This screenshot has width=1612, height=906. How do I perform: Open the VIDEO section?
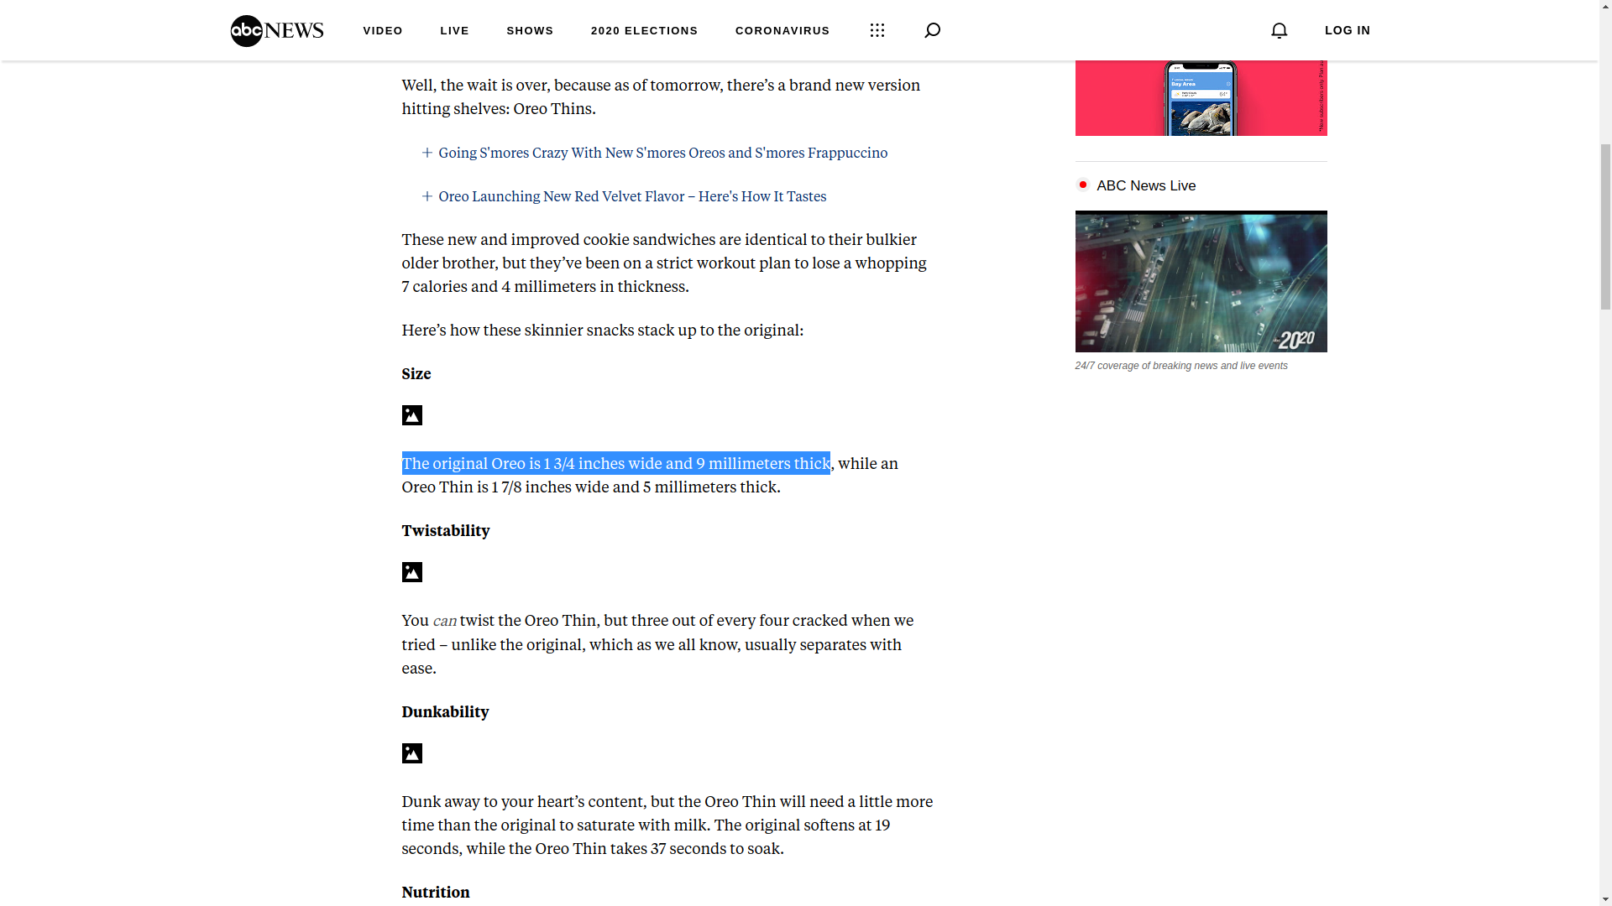(x=383, y=30)
